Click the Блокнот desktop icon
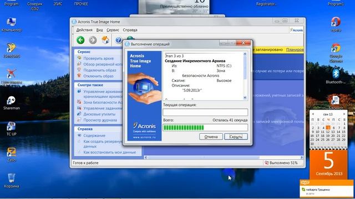The width and height of the screenshot is (355, 199). [x=336, y=102]
